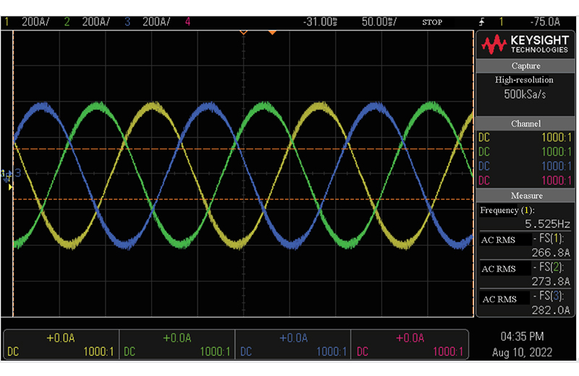Click the 50.00s/ timebase setting

(x=379, y=22)
